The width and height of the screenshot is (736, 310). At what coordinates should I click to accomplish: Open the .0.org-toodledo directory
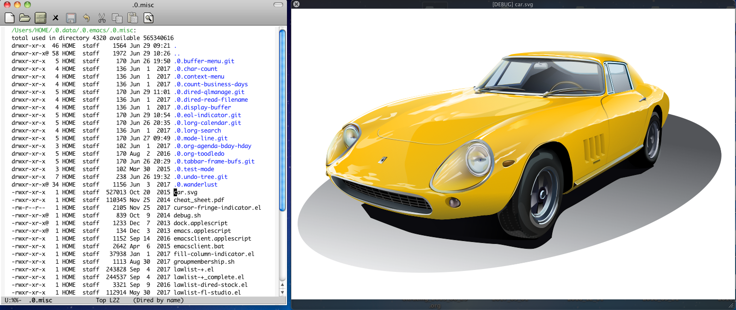click(x=199, y=154)
